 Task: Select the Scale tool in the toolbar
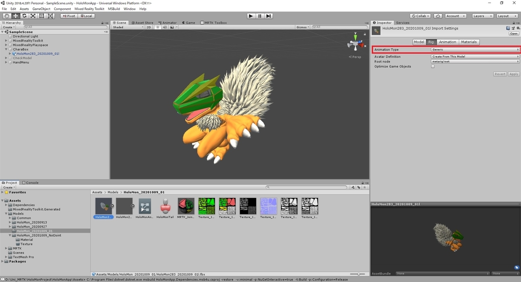pos(33,16)
